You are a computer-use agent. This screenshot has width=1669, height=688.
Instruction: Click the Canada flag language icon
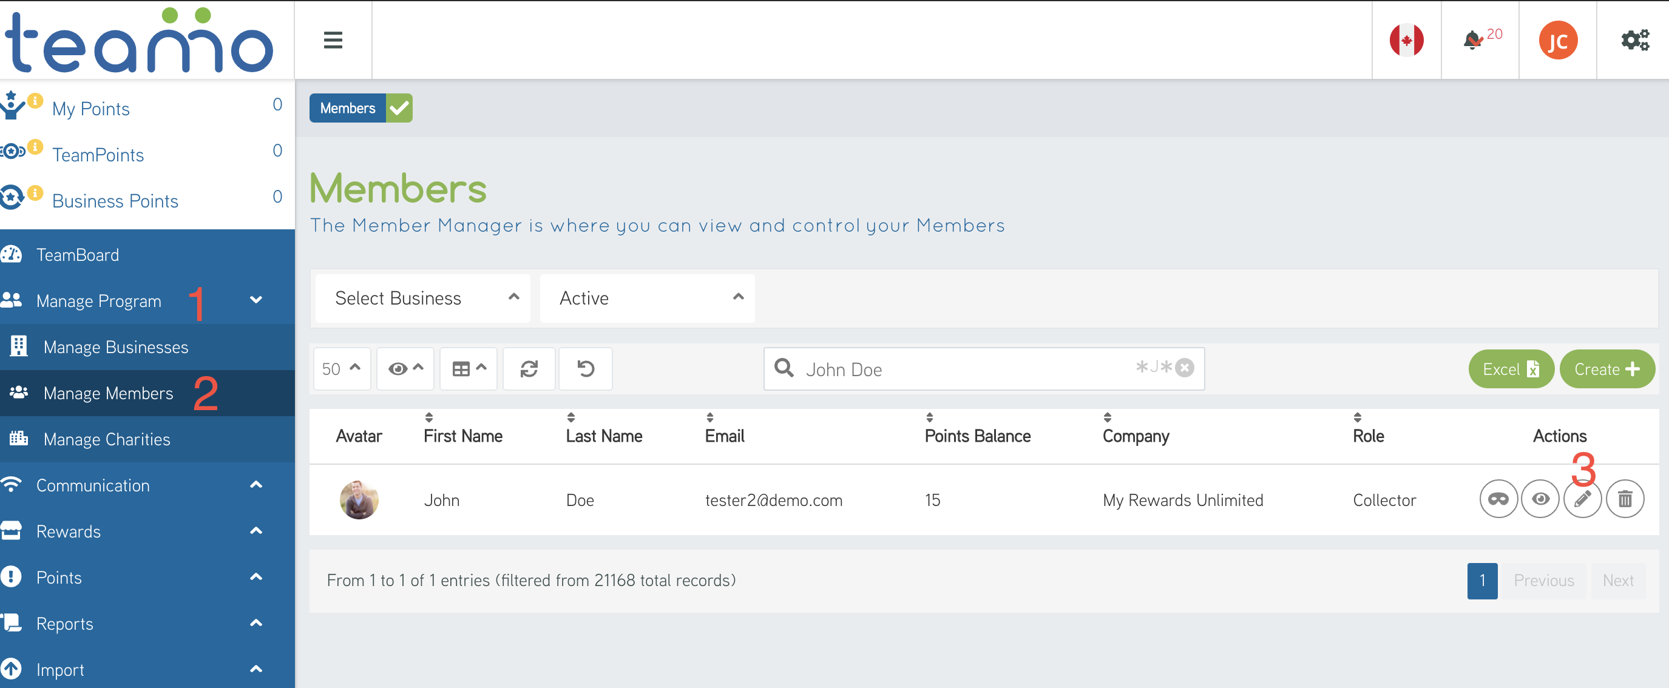tap(1406, 40)
